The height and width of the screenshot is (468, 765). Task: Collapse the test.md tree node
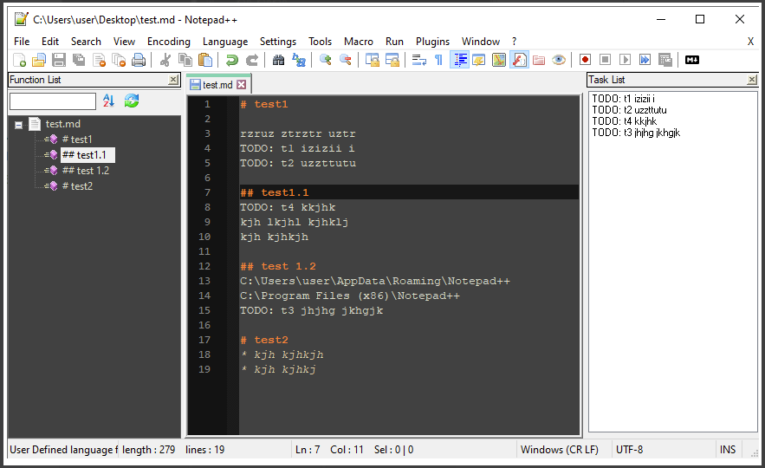[x=18, y=125]
